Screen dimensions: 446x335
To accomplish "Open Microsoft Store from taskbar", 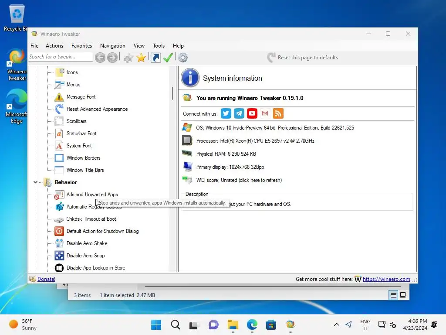I will click(x=271, y=325).
